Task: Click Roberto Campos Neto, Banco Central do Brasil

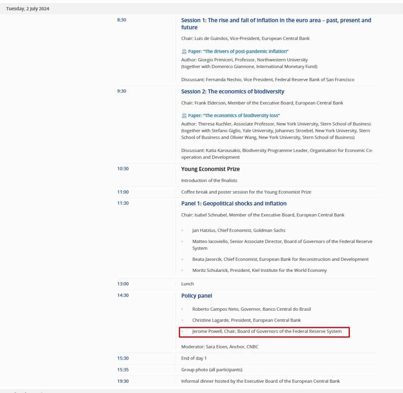Action: [x=252, y=309]
